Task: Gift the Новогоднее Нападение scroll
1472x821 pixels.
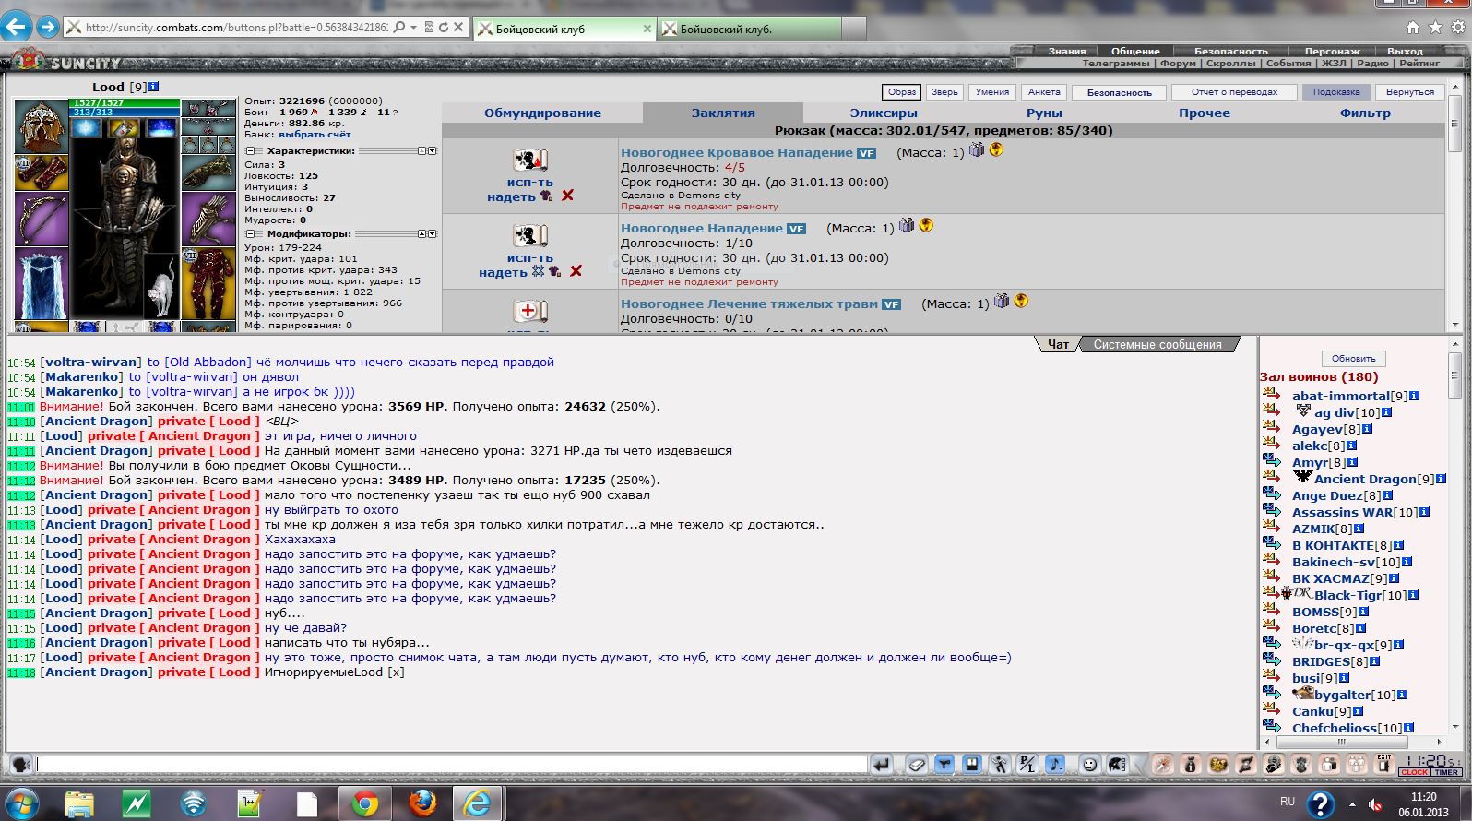Action: (907, 225)
